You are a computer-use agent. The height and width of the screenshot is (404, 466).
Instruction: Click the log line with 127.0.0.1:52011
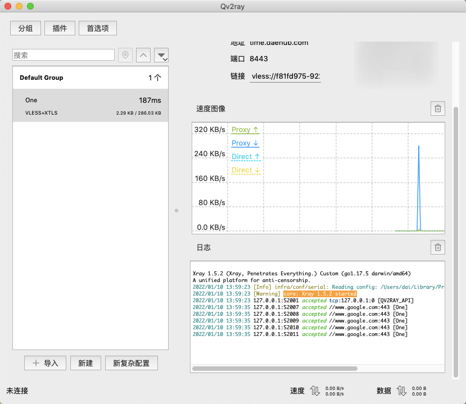click(300, 334)
